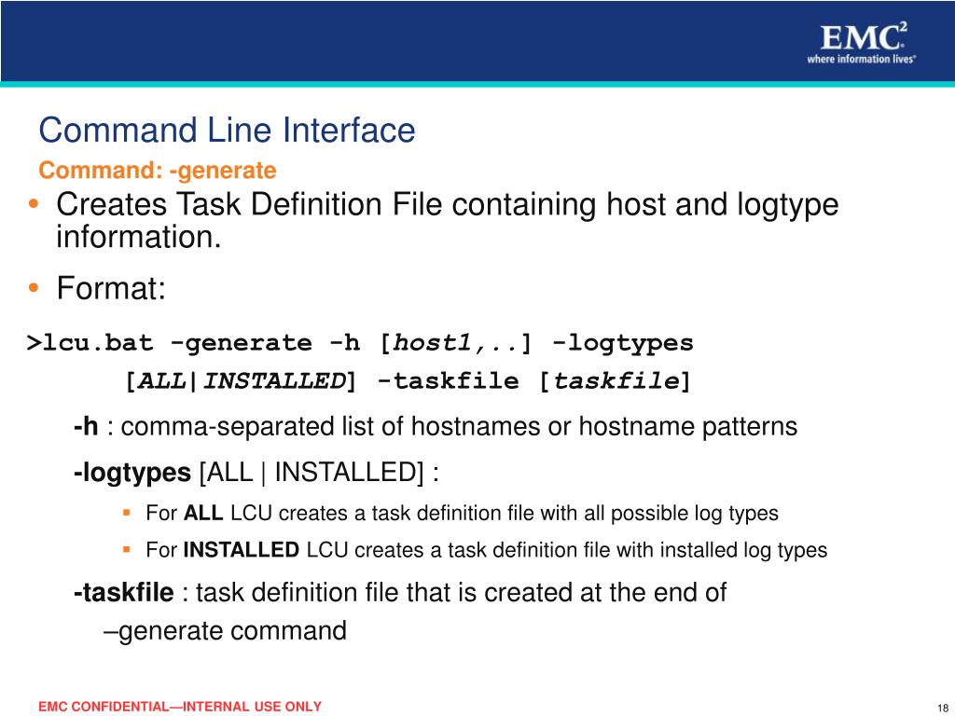
Task: Click the 'Format:' bullet text
Action: pyautogui.click(x=111, y=288)
